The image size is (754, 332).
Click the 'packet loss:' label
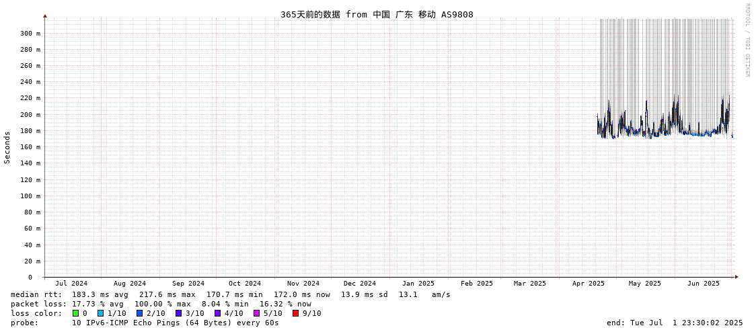point(38,304)
